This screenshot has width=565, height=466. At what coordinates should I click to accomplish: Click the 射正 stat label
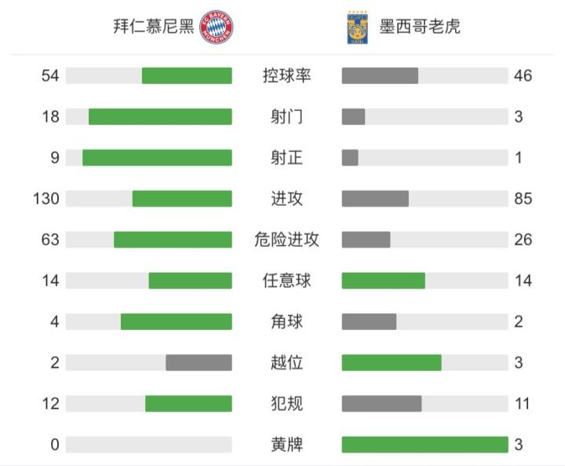click(x=286, y=158)
